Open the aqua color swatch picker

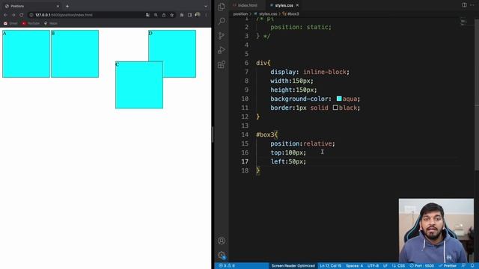coord(339,99)
